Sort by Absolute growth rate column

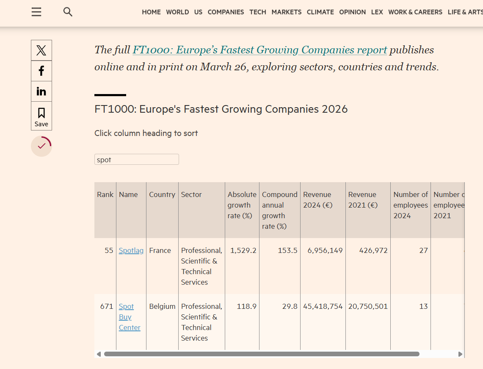point(242,205)
